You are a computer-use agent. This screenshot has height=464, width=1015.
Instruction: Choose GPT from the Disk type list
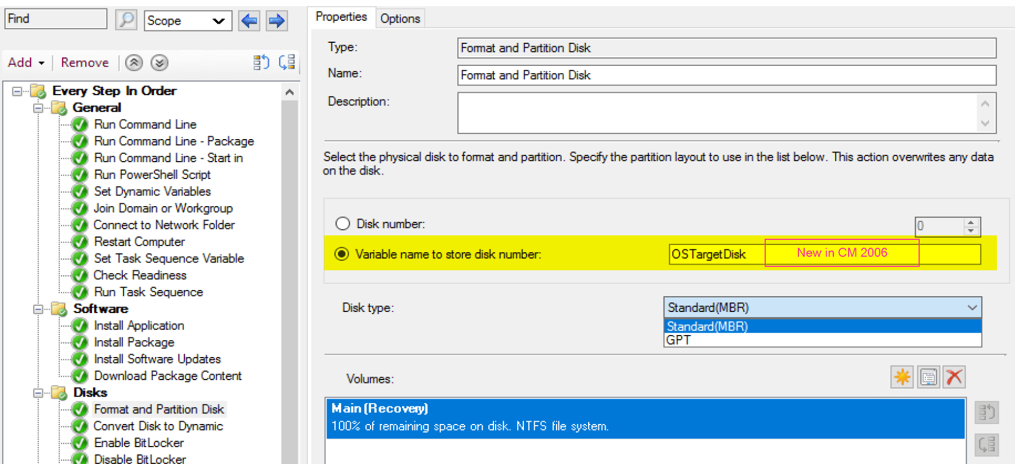tap(678, 340)
